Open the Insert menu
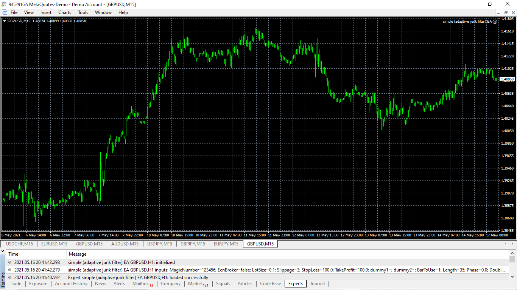This screenshot has height=290, width=517. (x=46, y=12)
